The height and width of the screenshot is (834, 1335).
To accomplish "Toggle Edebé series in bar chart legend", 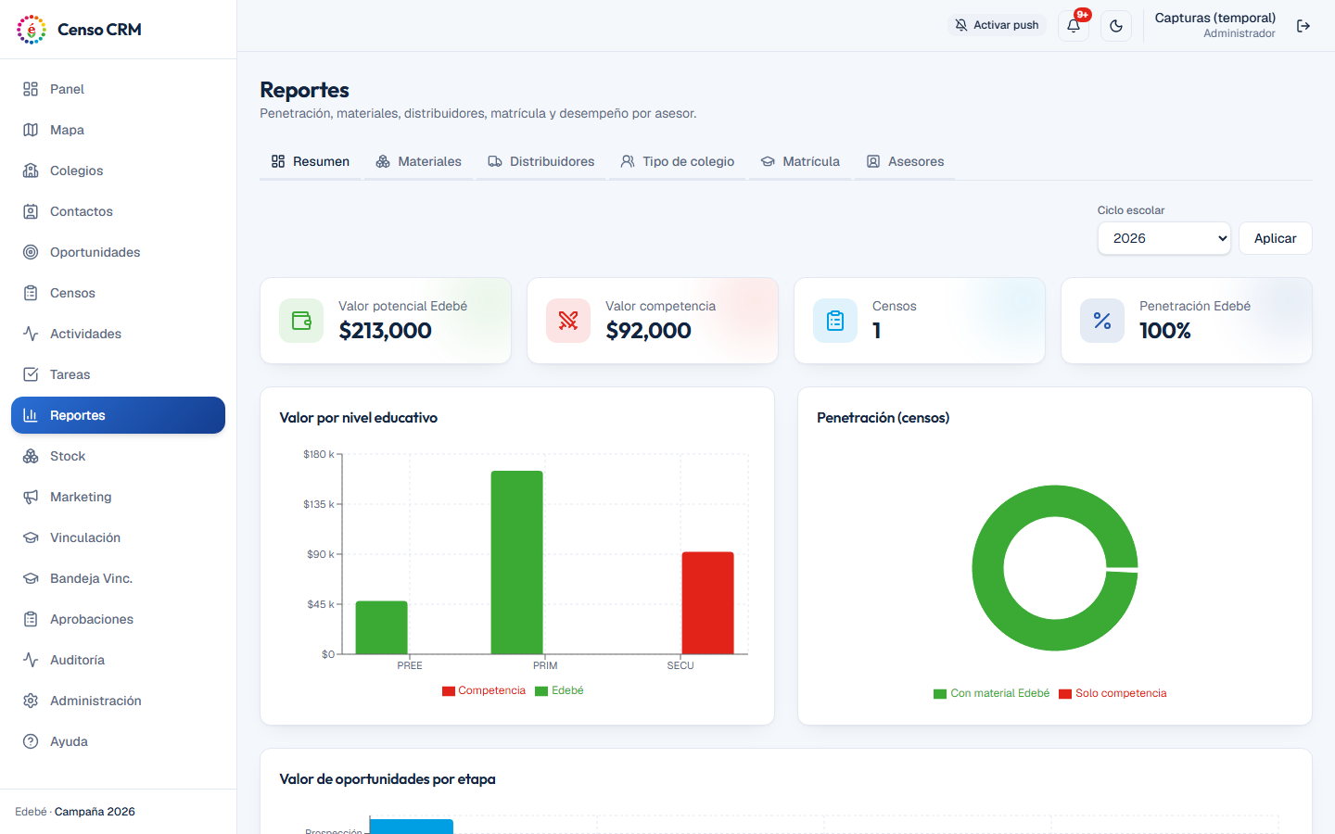I will pyautogui.click(x=559, y=690).
